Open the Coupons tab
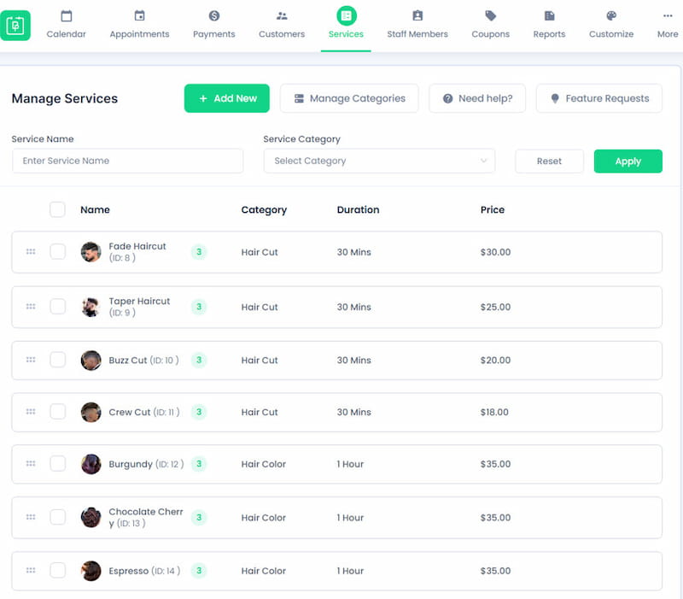This screenshot has width=683, height=599. coord(490,26)
